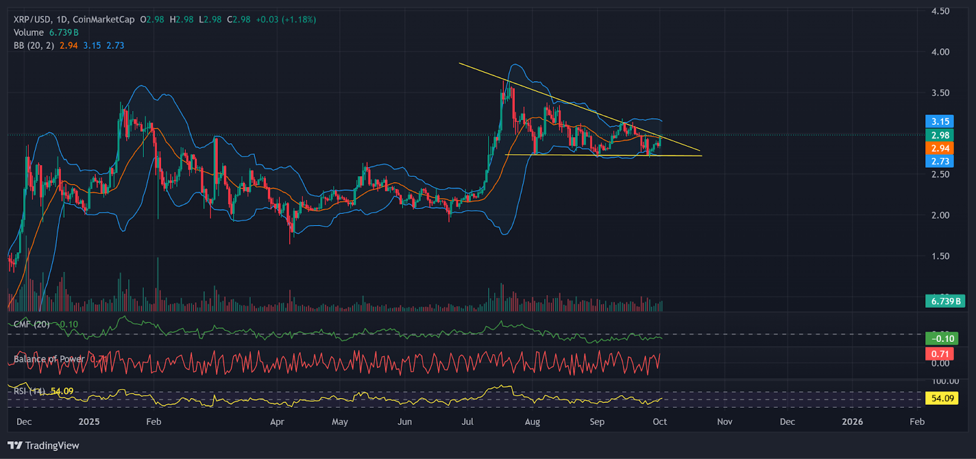Click the RSI (14) indicator legend

(29, 391)
